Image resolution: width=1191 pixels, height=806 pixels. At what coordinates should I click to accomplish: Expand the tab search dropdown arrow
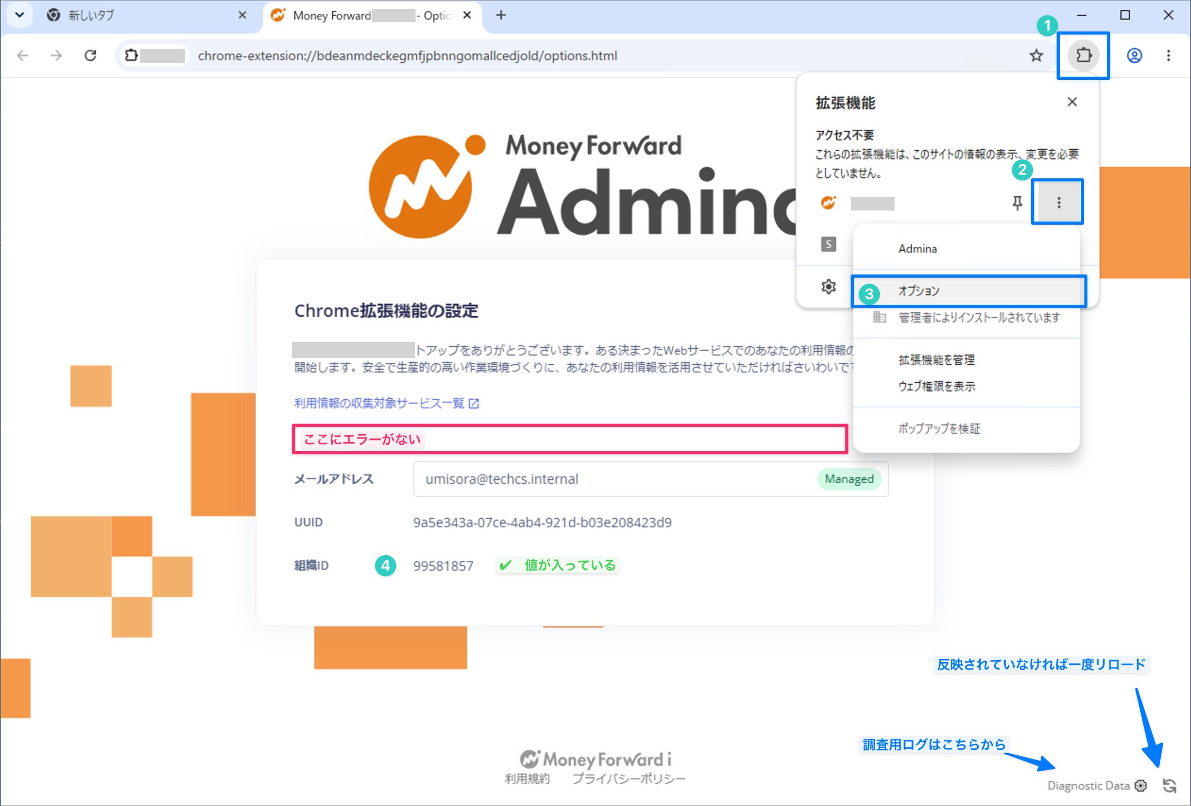(20, 15)
